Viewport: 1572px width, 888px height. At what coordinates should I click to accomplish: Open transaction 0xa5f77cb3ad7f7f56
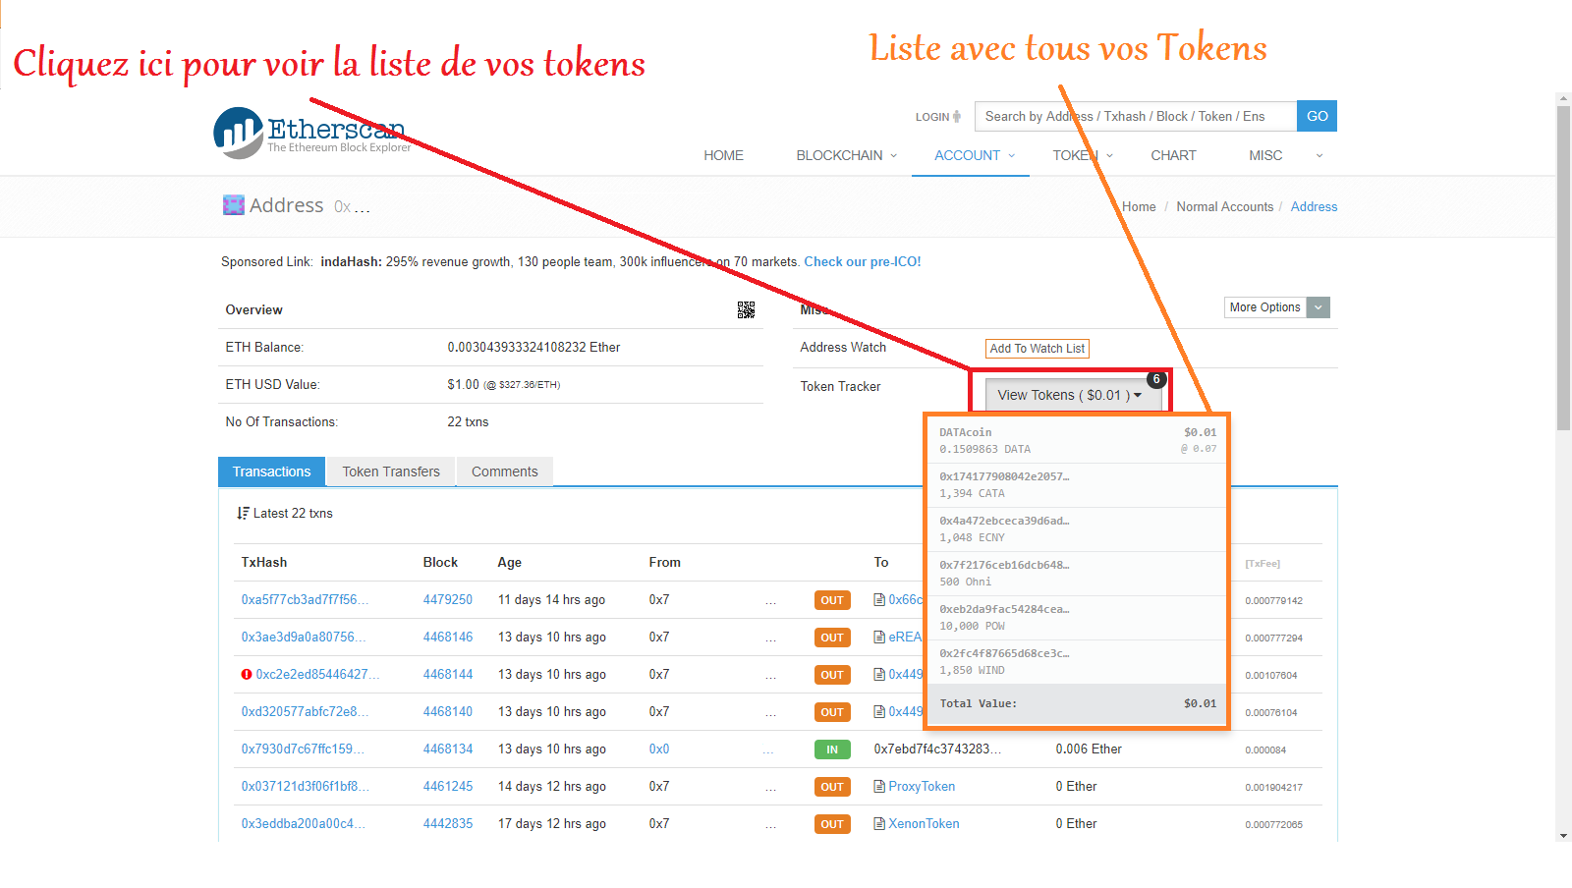pyautogui.click(x=305, y=600)
